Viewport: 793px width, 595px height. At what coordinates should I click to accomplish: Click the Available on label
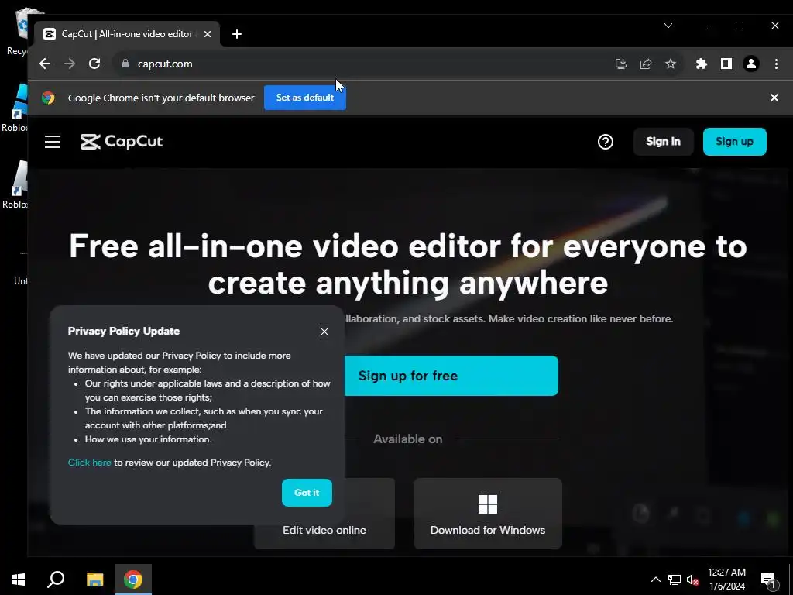point(407,439)
